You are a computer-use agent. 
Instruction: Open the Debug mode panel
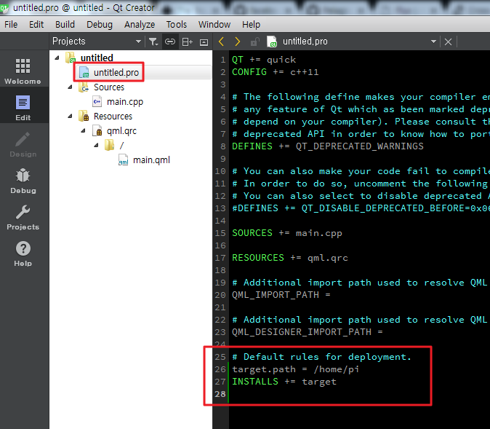[x=23, y=181]
